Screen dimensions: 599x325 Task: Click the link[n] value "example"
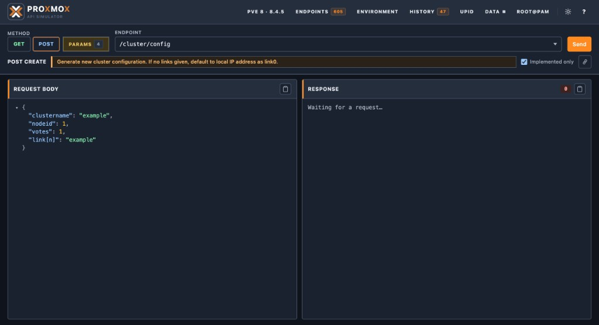coord(81,140)
